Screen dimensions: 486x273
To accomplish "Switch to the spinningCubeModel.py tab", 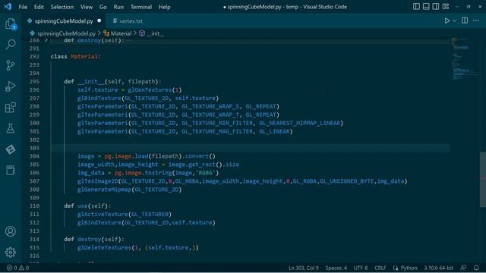I will (64, 21).
